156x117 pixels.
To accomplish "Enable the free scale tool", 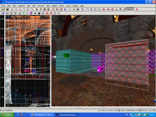I will [87, 9].
